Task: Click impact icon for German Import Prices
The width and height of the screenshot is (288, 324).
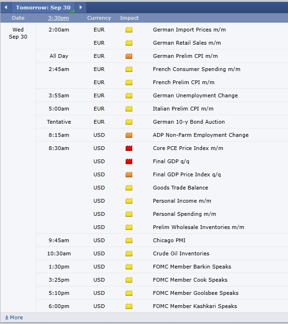Action: pyautogui.click(x=129, y=30)
